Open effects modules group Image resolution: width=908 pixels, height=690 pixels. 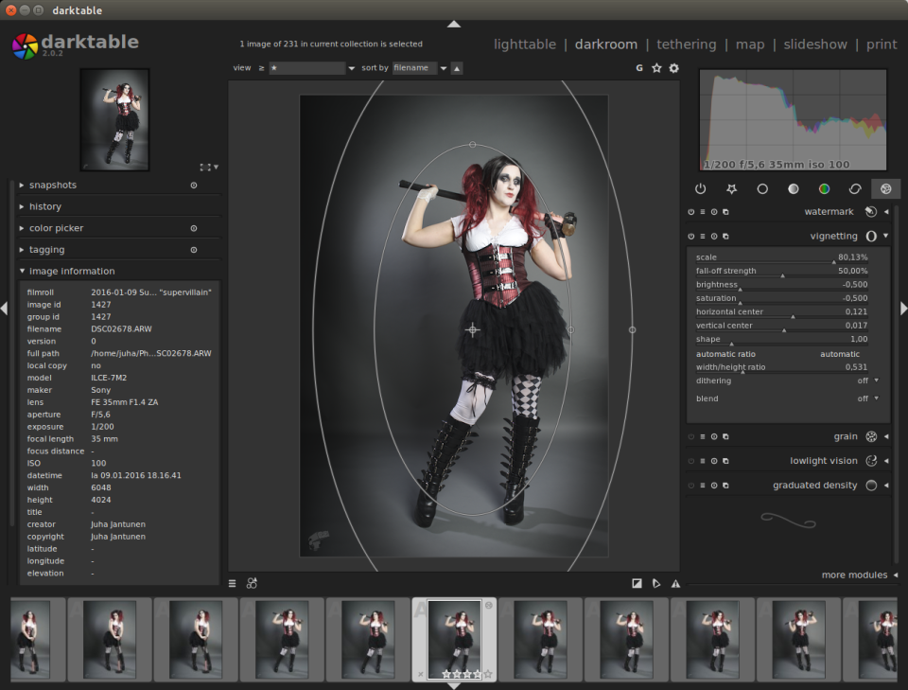(885, 189)
